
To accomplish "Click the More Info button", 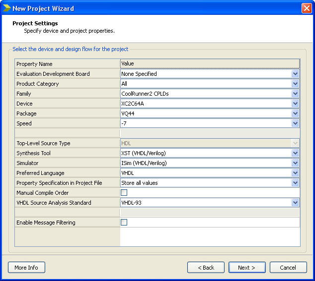I will 26,268.
